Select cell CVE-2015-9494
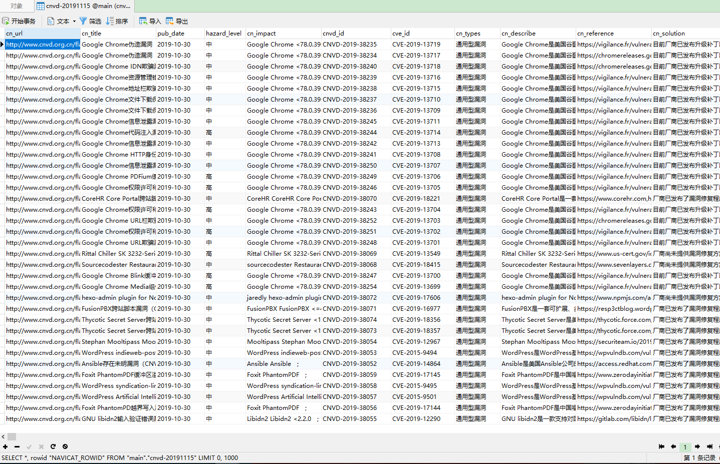Image resolution: width=720 pixels, height=464 pixels. (x=423, y=353)
